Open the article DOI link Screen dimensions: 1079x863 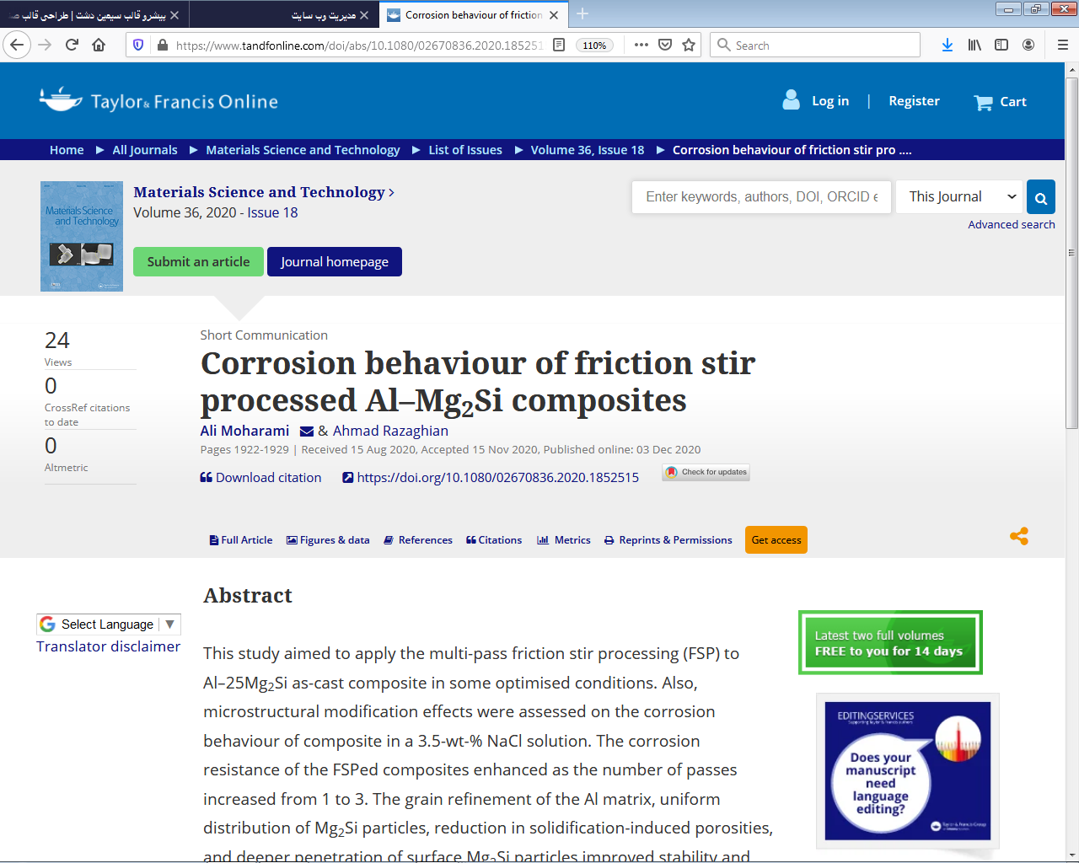point(491,478)
